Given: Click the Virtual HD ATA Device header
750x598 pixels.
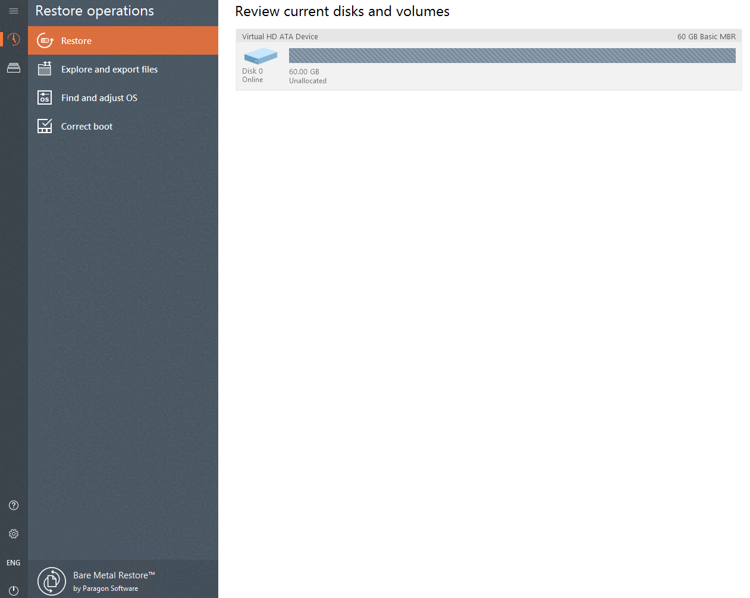Looking at the screenshot, I should click(280, 37).
